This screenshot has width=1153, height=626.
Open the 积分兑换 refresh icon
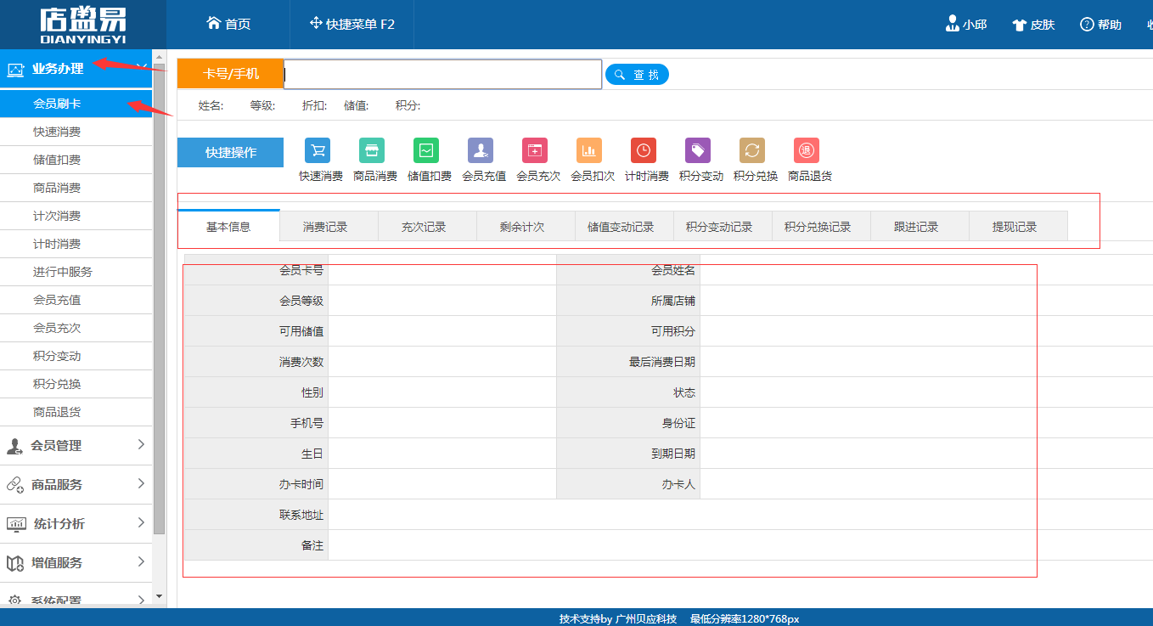pos(752,150)
